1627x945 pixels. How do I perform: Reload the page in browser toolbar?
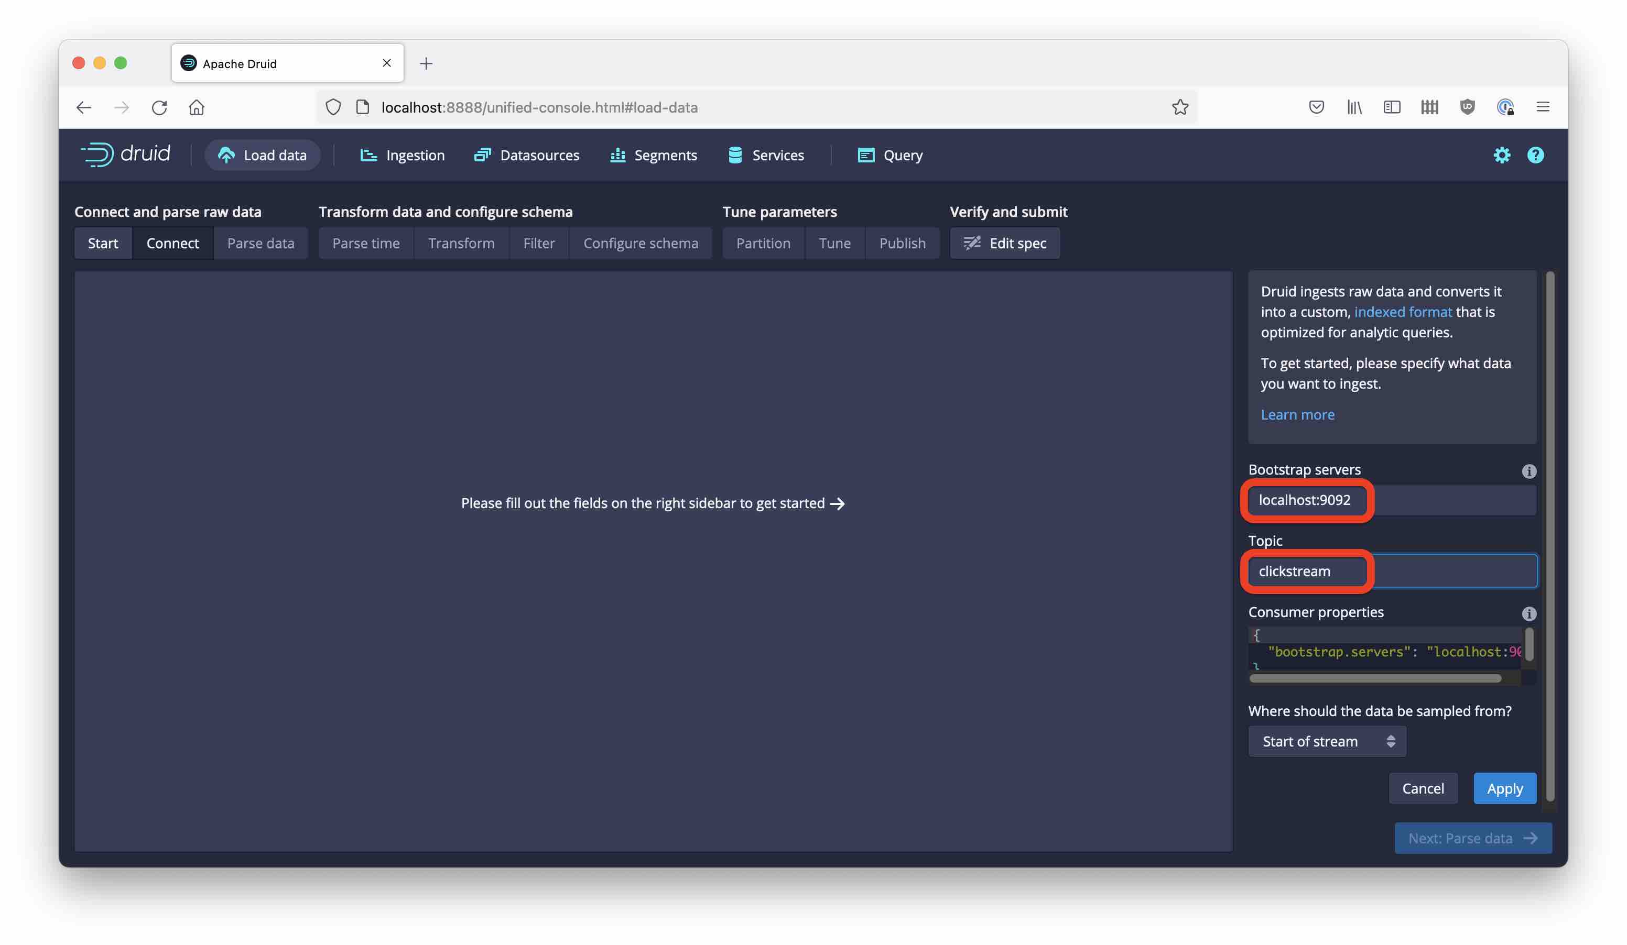(159, 107)
